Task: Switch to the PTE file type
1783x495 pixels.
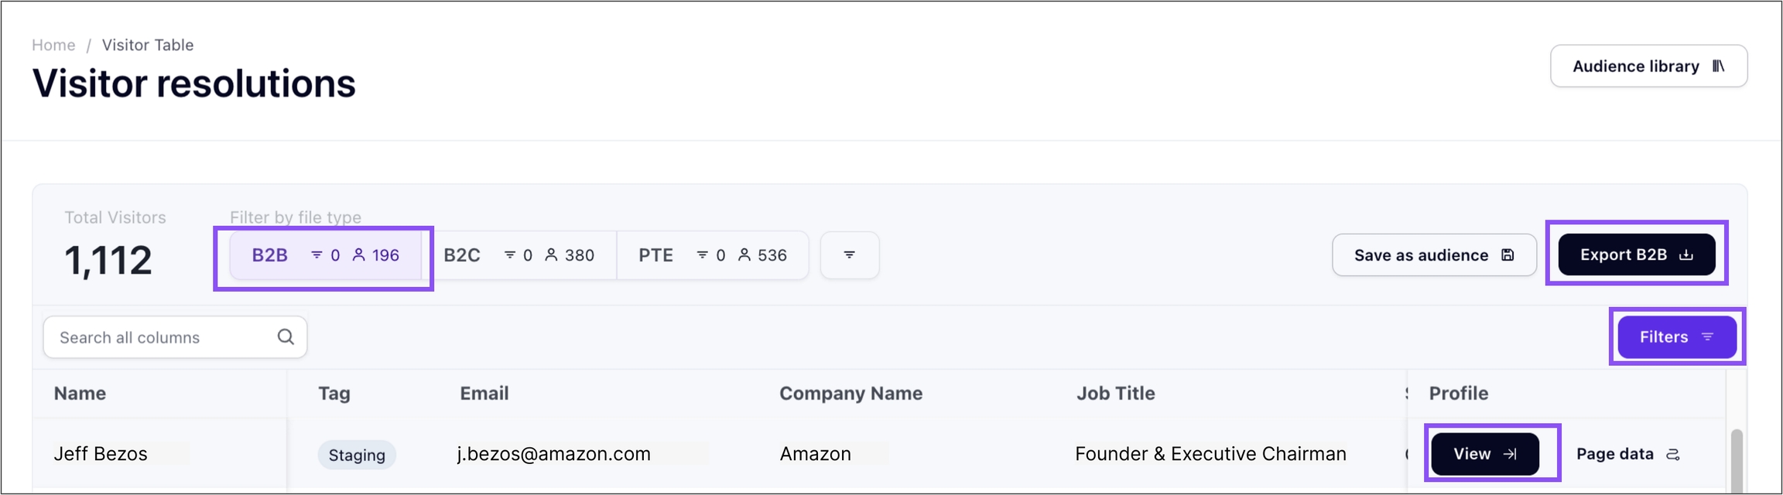Action: pyautogui.click(x=712, y=255)
